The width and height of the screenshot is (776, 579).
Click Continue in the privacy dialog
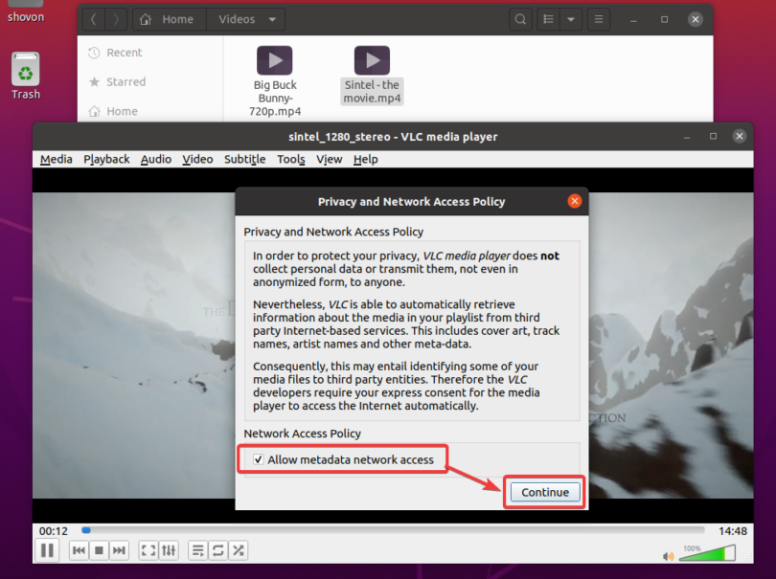[x=543, y=492]
